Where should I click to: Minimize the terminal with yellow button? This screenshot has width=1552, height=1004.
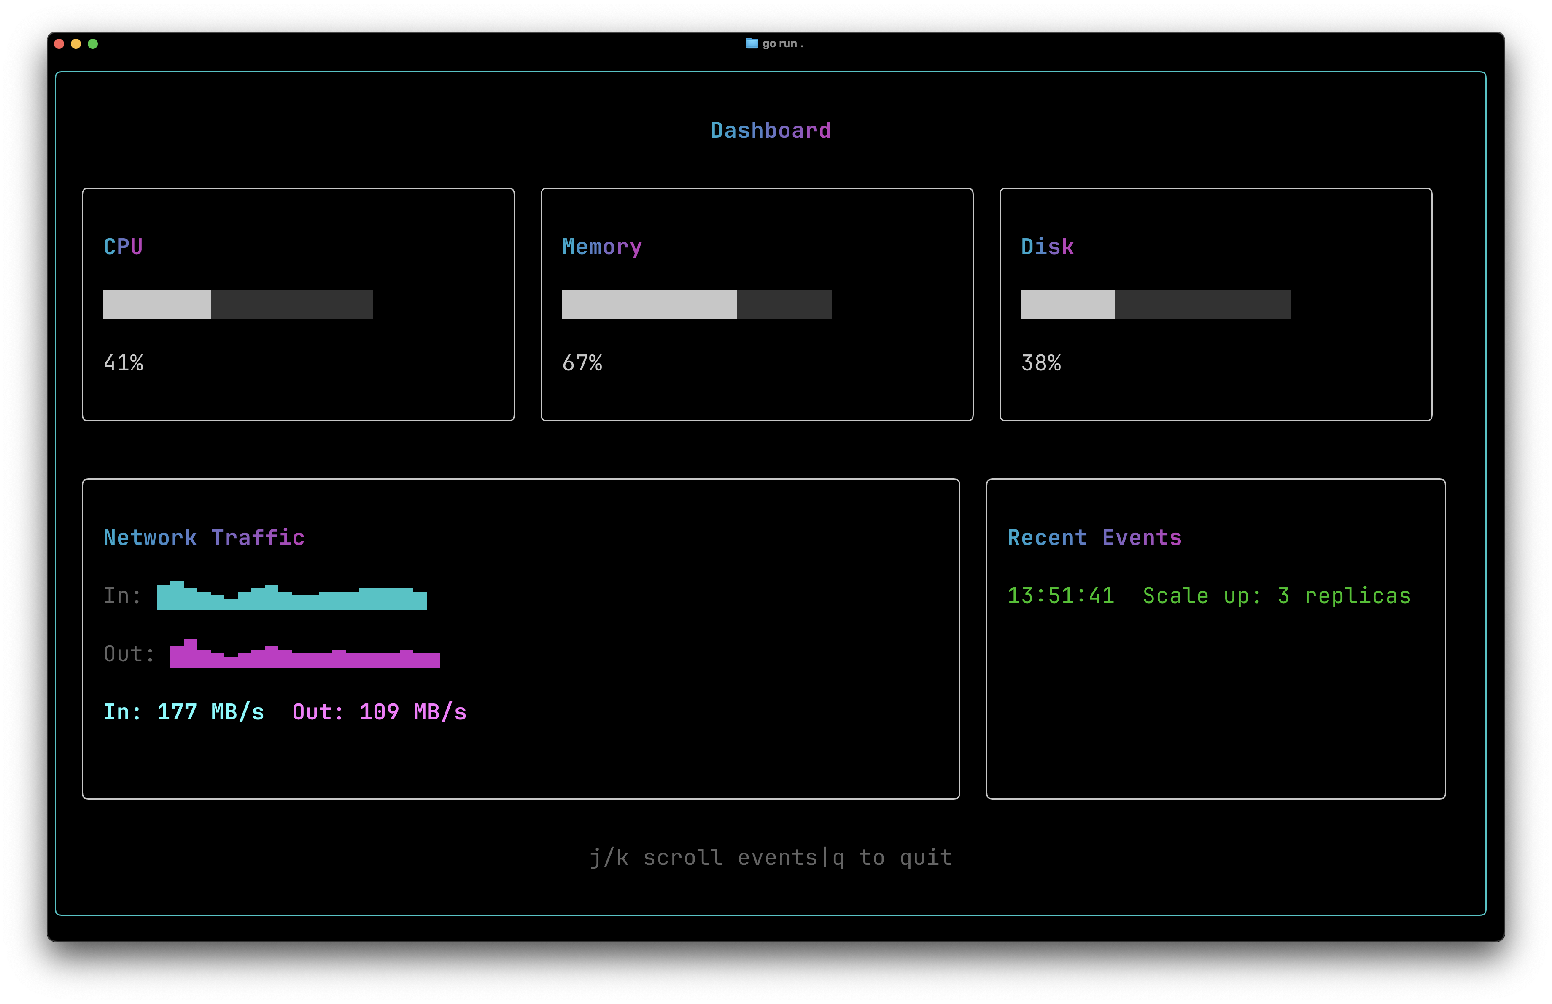tap(75, 44)
